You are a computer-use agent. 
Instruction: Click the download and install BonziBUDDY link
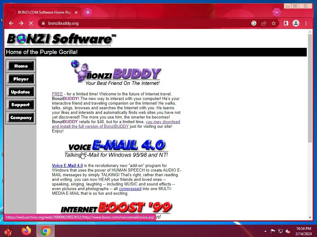pyautogui.click(x=116, y=124)
